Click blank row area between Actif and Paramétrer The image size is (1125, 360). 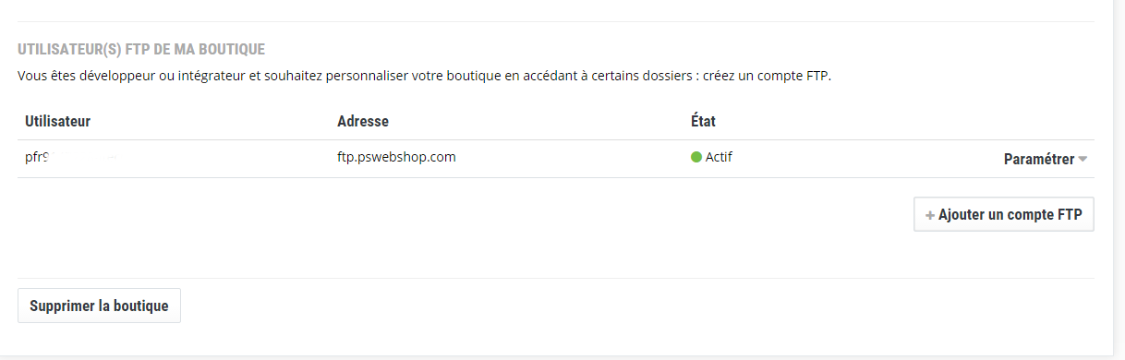pyautogui.click(x=868, y=159)
